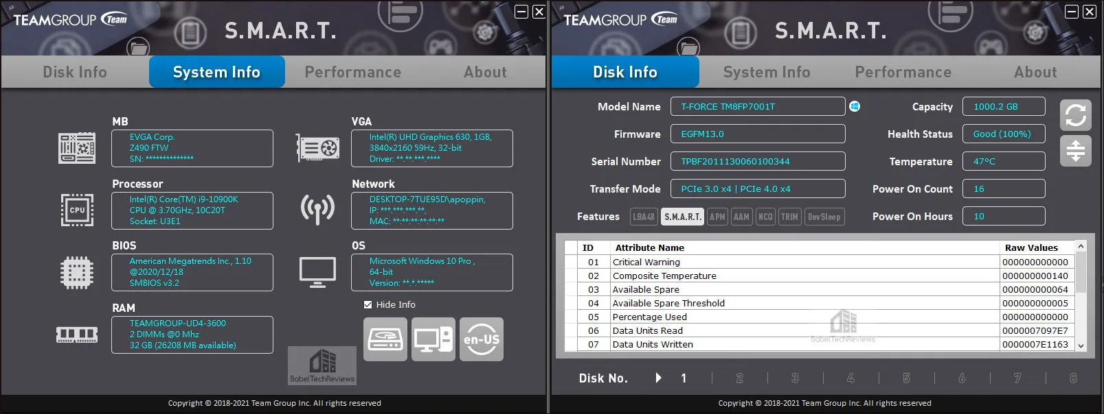Click the scroll down arrow of the attribute table
This screenshot has width=1104, height=414.
tap(1081, 346)
